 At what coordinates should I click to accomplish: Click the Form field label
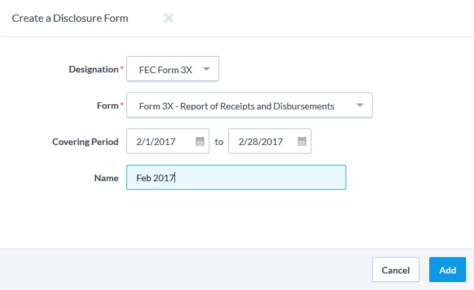pos(107,105)
